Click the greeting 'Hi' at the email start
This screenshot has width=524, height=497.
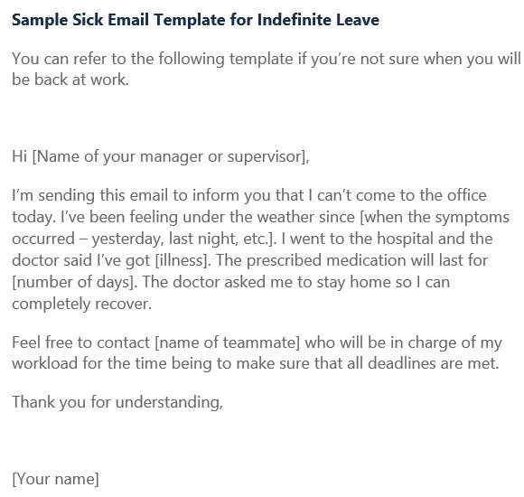(19, 156)
